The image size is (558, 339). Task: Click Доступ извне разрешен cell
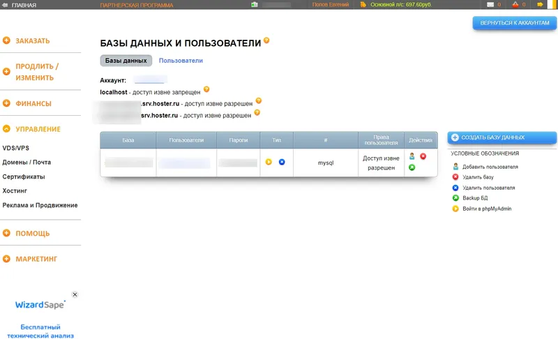pos(381,163)
